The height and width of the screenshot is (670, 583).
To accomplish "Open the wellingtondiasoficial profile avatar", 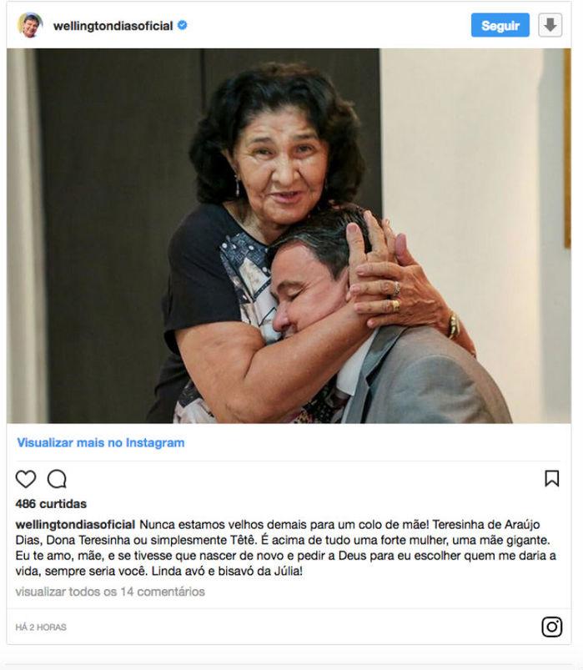I will coord(30,25).
